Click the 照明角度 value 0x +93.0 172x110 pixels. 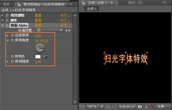pos(42,41)
